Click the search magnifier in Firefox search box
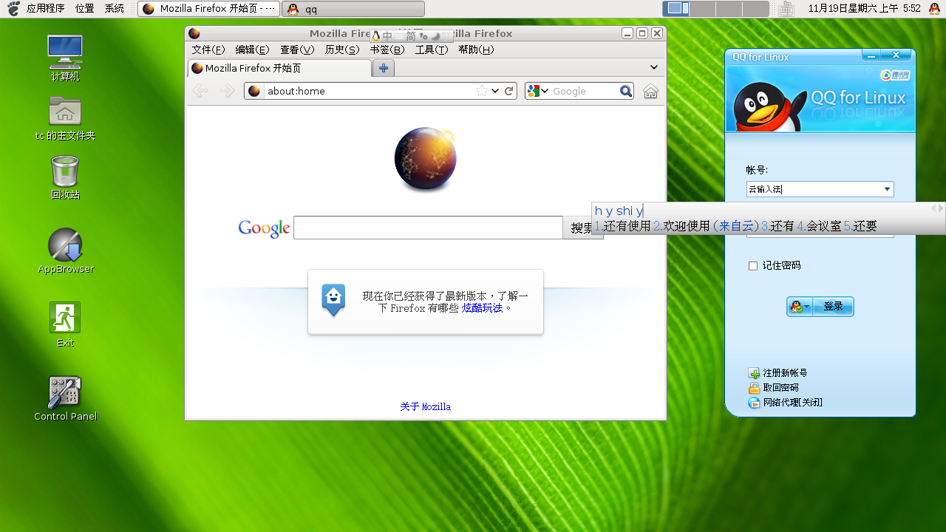This screenshot has height=532, width=946. (626, 91)
